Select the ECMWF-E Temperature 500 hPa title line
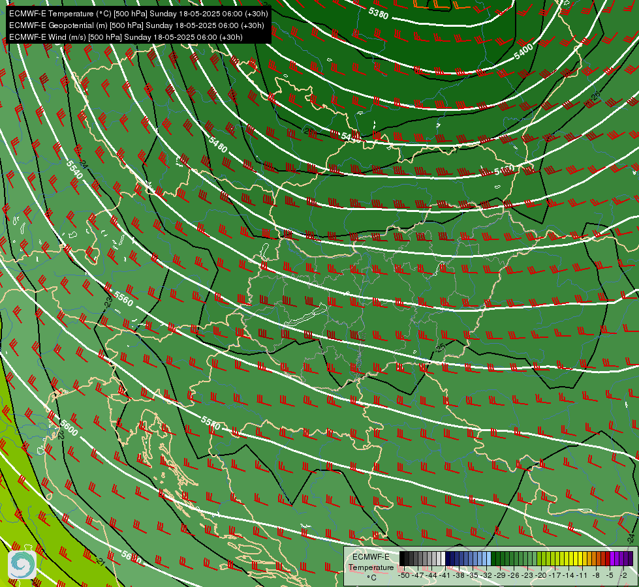Viewport: 639px width, 587px height. (x=138, y=14)
